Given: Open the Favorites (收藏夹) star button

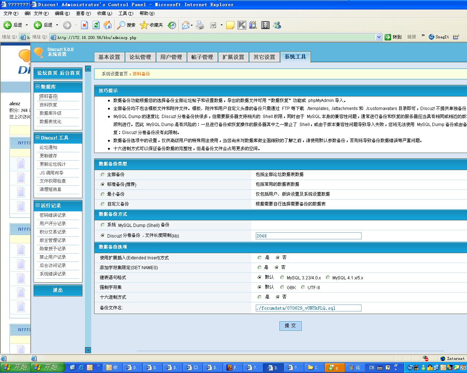Looking at the screenshot, I should click(151, 25).
